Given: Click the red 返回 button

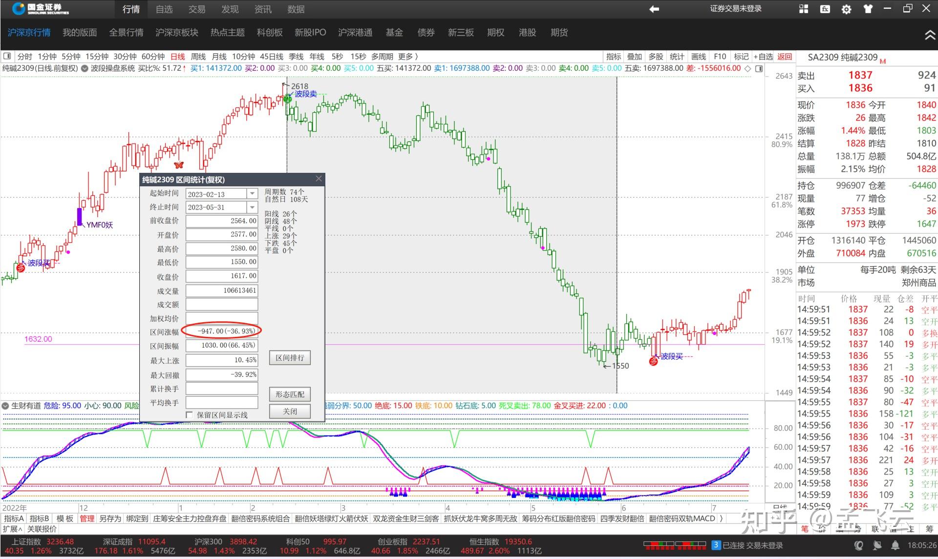Looking at the screenshot, I should coord(785,57).
